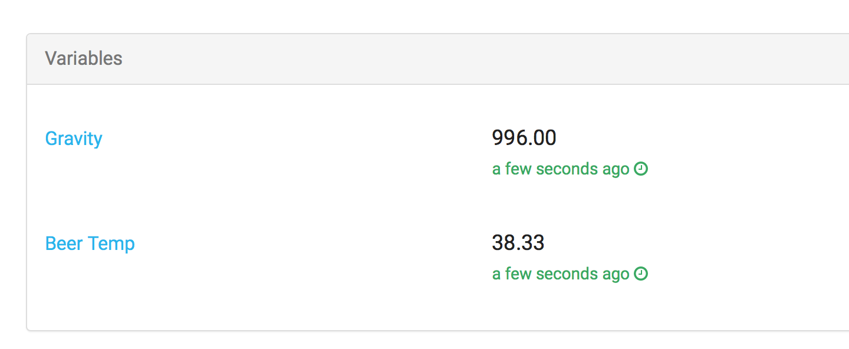
Task: Click the Variables panel header title
Action: pyautogui.click(x=84, y=58)
